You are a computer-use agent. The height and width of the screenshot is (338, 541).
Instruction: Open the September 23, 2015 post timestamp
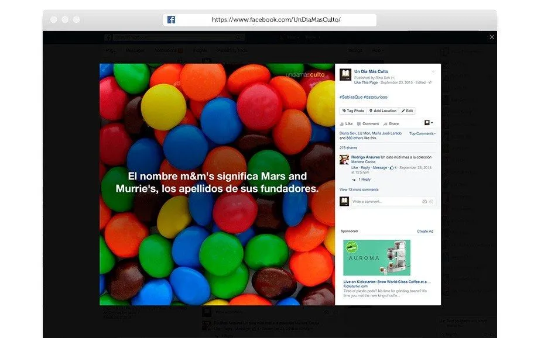396,82
